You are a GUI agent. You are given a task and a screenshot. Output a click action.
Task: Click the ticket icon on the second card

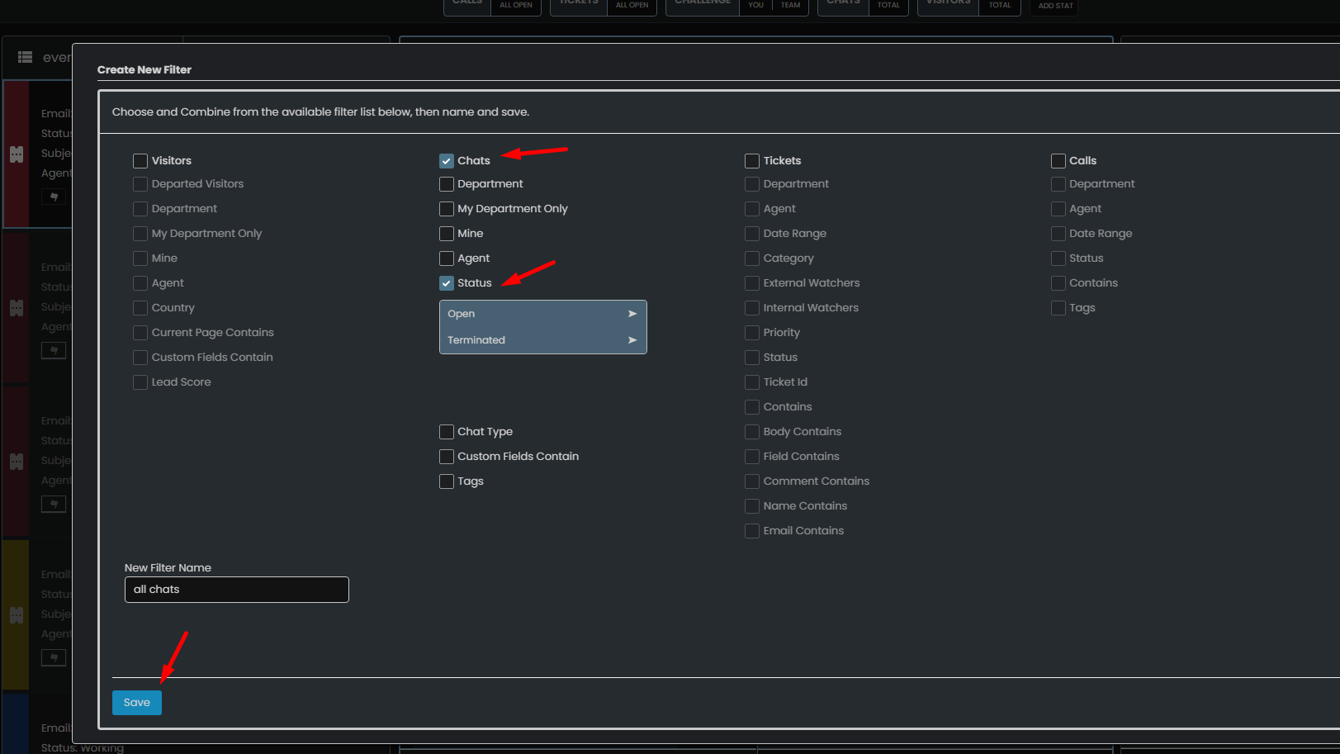[17, 308]
